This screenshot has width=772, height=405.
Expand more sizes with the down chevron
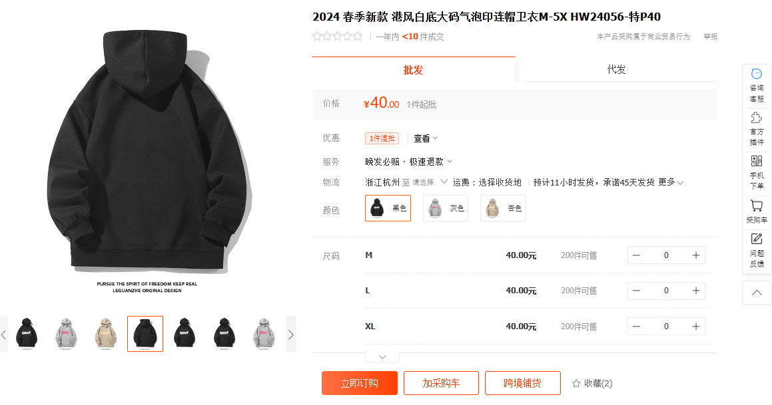[382, 357]
